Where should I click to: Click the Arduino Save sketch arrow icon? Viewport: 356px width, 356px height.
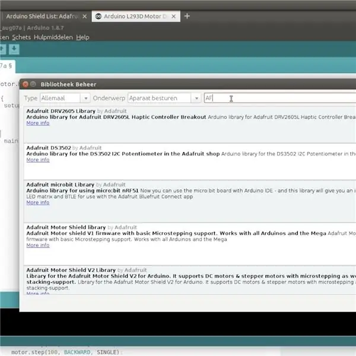tap(14, 49)
